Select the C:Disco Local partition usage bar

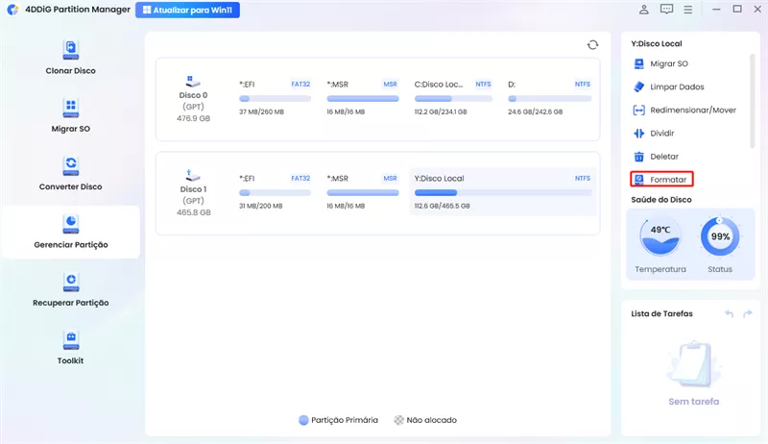452,99
